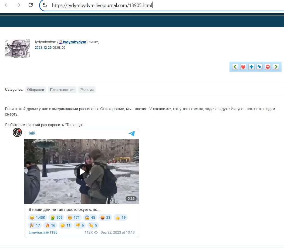284x249 pixels.
Task: Open the bold tydymbydym profile link
Action: point(74,42)
